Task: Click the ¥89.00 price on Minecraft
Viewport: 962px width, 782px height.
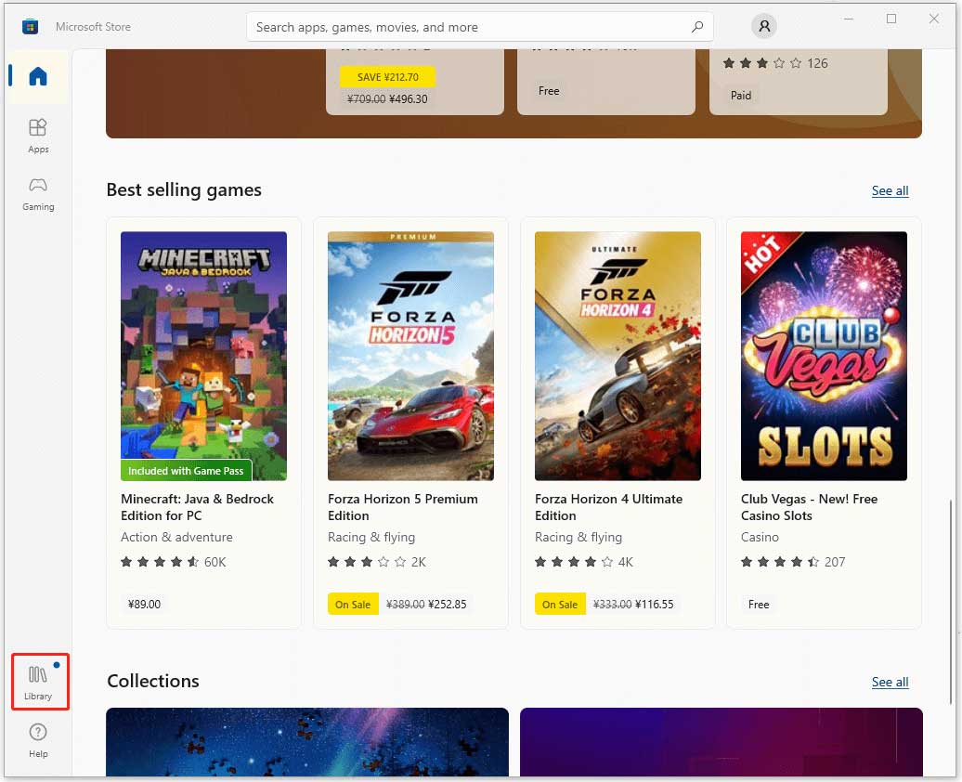Action: click(x=144, y=605)
